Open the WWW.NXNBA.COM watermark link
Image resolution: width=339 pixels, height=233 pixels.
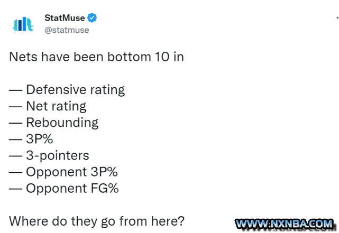pos(284,224)
